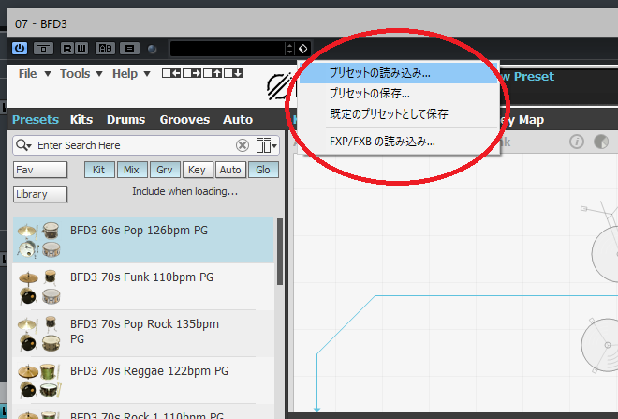Click the up-arrow panel layout icon
618x419 pixels.
(213, 73)
